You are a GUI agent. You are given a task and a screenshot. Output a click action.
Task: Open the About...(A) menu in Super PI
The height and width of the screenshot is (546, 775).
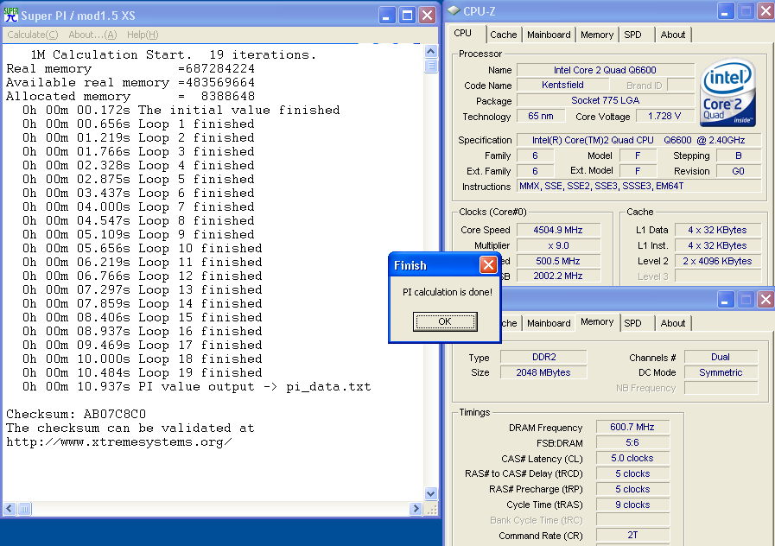pos(92,35)
